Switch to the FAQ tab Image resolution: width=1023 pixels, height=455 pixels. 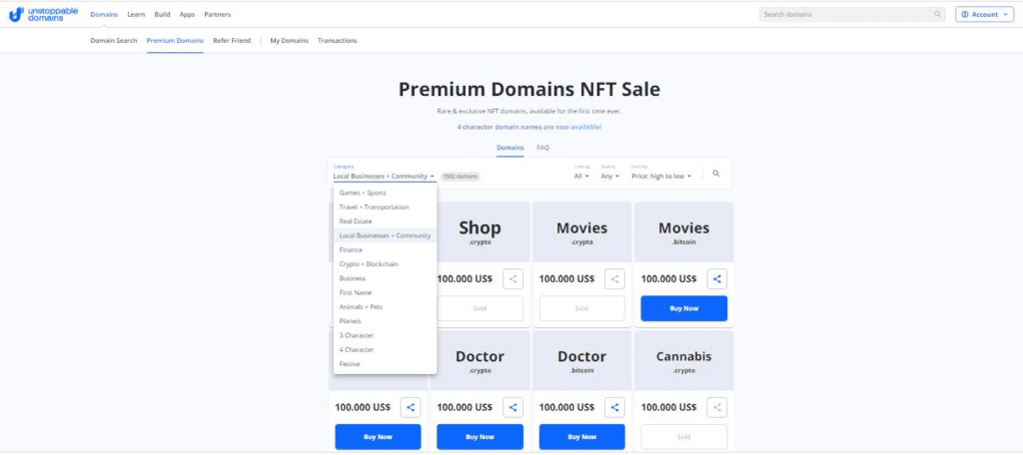(x=542, y=148)
